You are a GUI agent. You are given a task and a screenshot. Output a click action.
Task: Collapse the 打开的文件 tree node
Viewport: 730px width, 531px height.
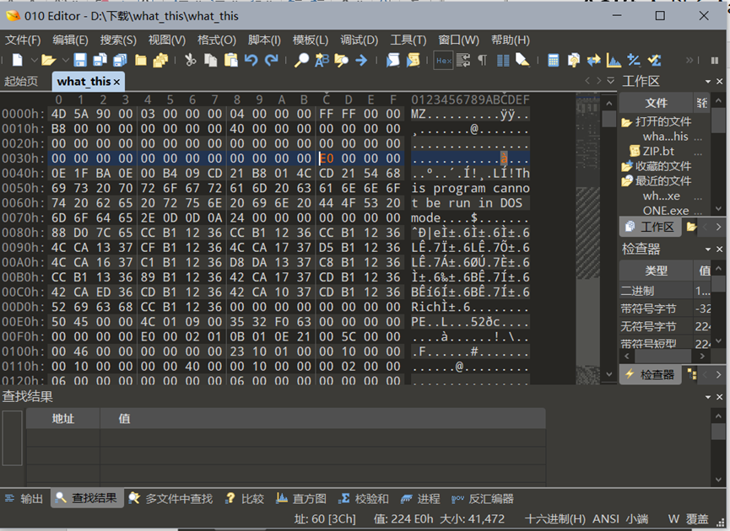(x=626, y=122)
